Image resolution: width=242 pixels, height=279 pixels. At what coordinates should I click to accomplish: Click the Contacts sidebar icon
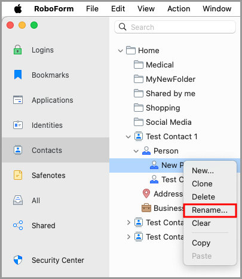[x=18, y=150]
